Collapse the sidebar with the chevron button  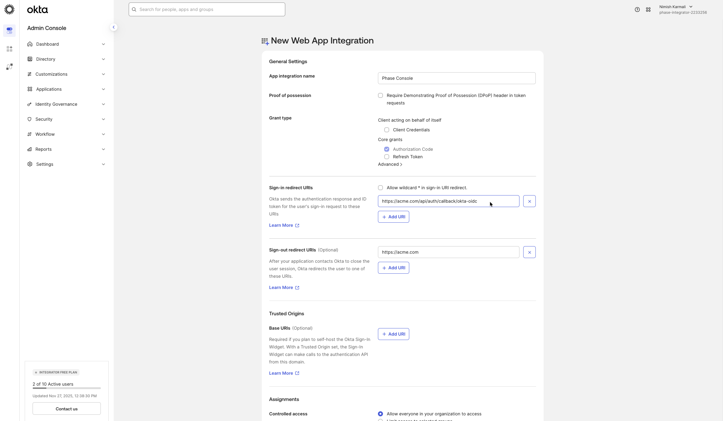[x=114, y=27]
